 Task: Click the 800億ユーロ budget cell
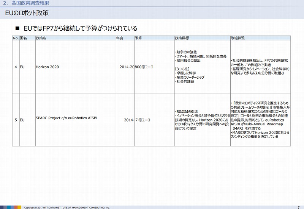[144, 67]
